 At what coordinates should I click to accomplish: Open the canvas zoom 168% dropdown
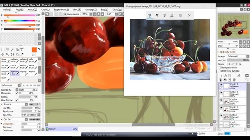pos(91,14)
